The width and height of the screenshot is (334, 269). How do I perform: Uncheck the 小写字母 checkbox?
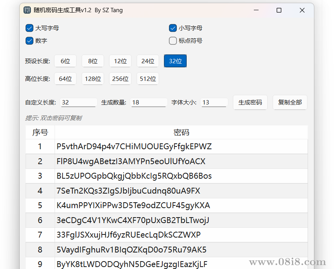point(173,28)
